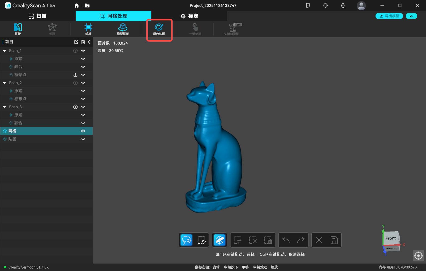Switch to the 标定 calibration tab
Viewport: 426px width, 271px height.
pyautogui.click(x=189, y=16)
